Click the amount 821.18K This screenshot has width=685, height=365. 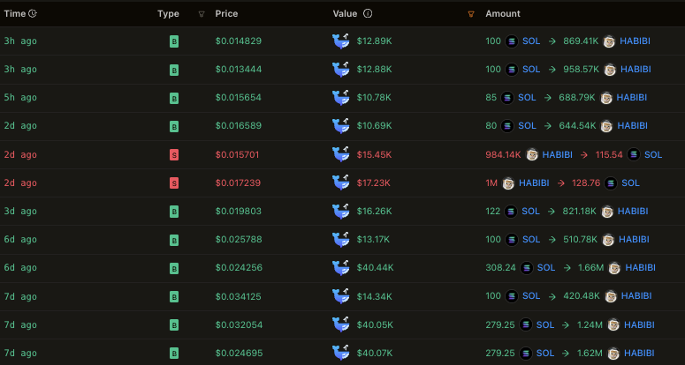(x=579, y=212)
